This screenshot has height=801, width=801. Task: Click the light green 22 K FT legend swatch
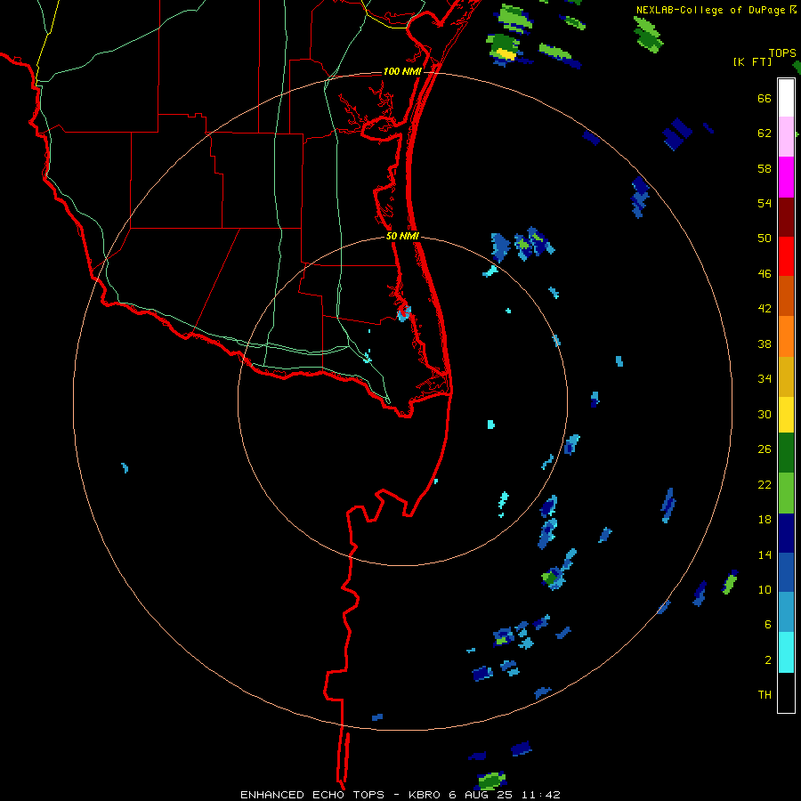tap(786, 493)
